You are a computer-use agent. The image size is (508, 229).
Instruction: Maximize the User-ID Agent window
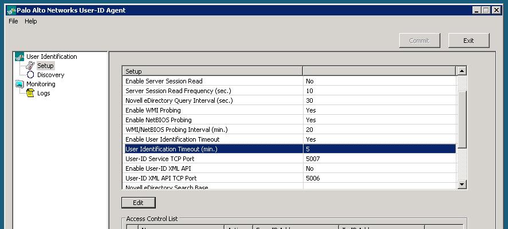point(486,10)
